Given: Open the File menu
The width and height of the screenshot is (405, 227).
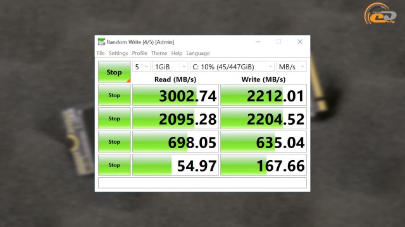Looking at the screenshot, I should (101, 53).
